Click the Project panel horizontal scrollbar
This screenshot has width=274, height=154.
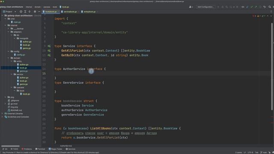tap(10, 146)
